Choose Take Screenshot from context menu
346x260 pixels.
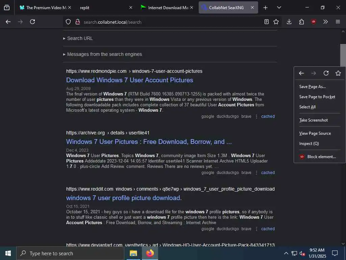tap(320, 120)
